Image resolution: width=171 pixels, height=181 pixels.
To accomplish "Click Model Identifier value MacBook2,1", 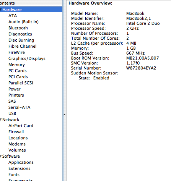I will point(138,18).
